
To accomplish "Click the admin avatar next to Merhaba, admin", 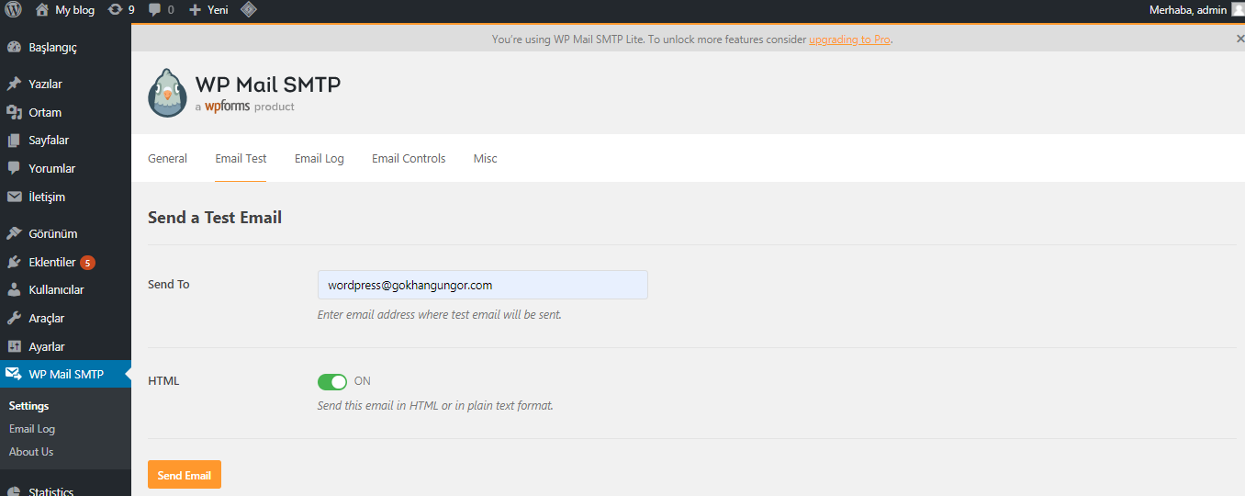I will 1237,10.
